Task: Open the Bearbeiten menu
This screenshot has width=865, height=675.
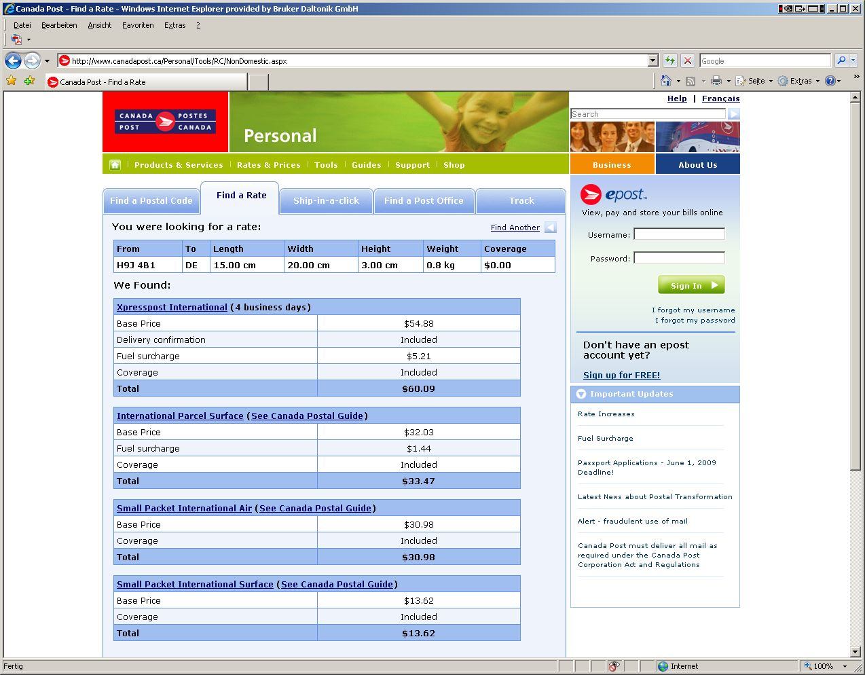Action: click(59, 25)
